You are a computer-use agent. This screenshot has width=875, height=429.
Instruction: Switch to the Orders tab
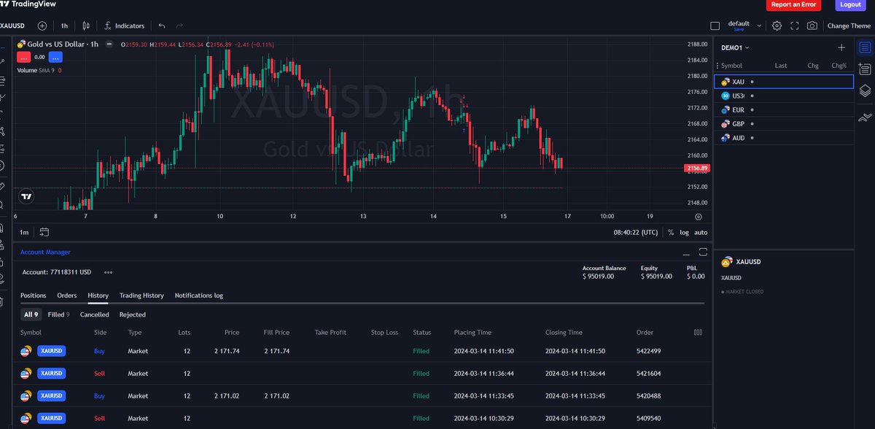[67, 295]
